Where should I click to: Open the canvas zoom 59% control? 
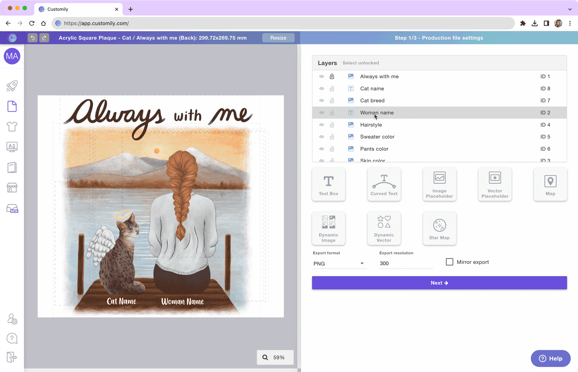275,357
